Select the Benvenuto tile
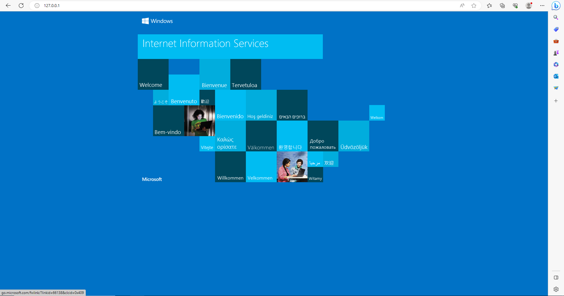The image size is (564, 296). point(184,90)
